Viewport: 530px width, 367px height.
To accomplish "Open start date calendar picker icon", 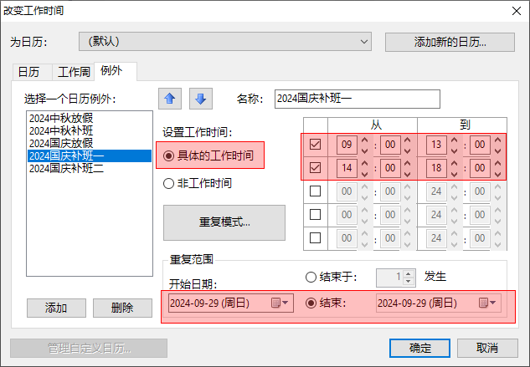I will point(280,303).
